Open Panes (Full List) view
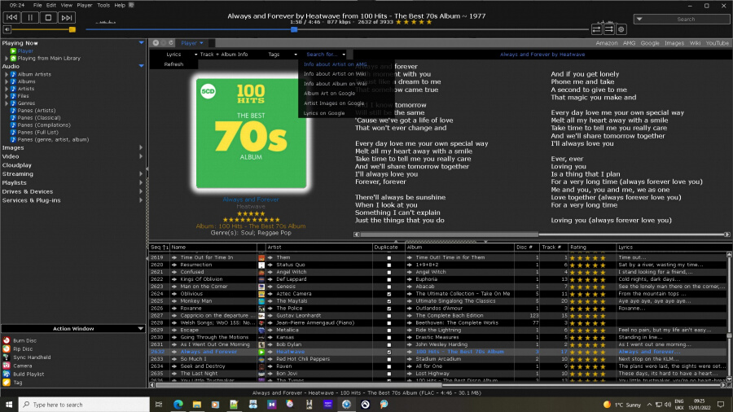This screenshot has height=412, width=733. pos(37,132)
